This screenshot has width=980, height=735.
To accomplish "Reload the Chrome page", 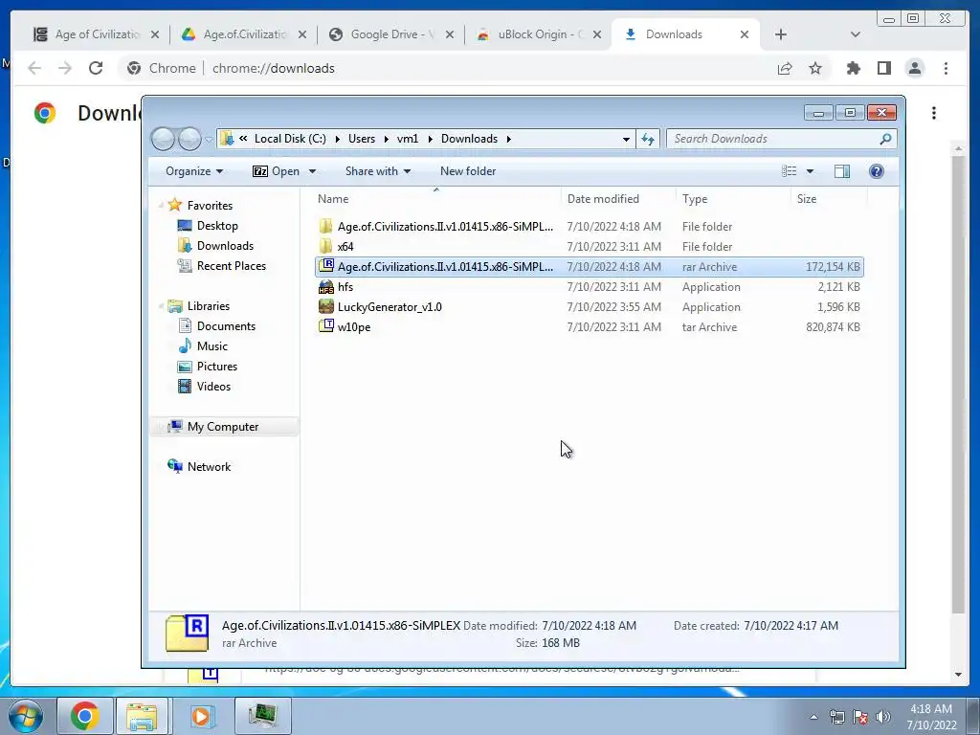I will click(96, 68).
